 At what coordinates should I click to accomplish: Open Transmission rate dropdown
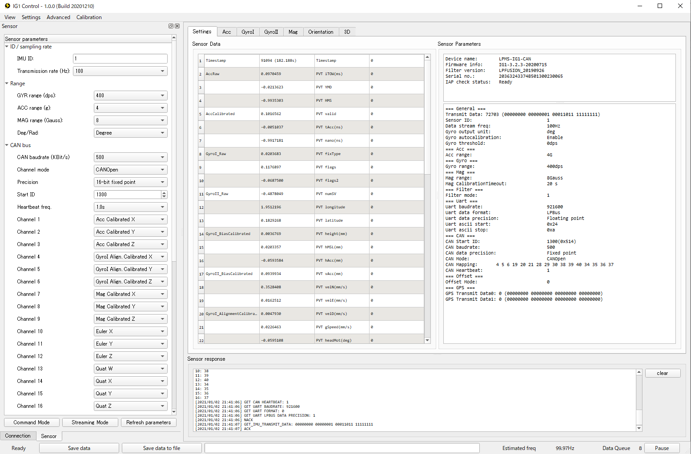120,71
